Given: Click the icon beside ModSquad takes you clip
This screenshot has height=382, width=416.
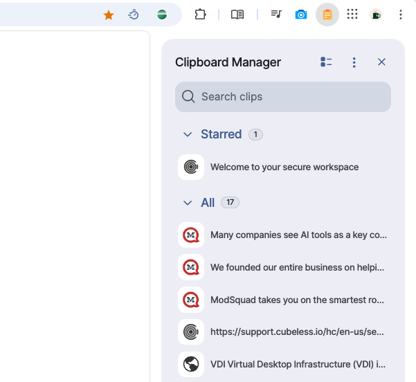Looking at the screenshot, I should click(x=191, y=300).
